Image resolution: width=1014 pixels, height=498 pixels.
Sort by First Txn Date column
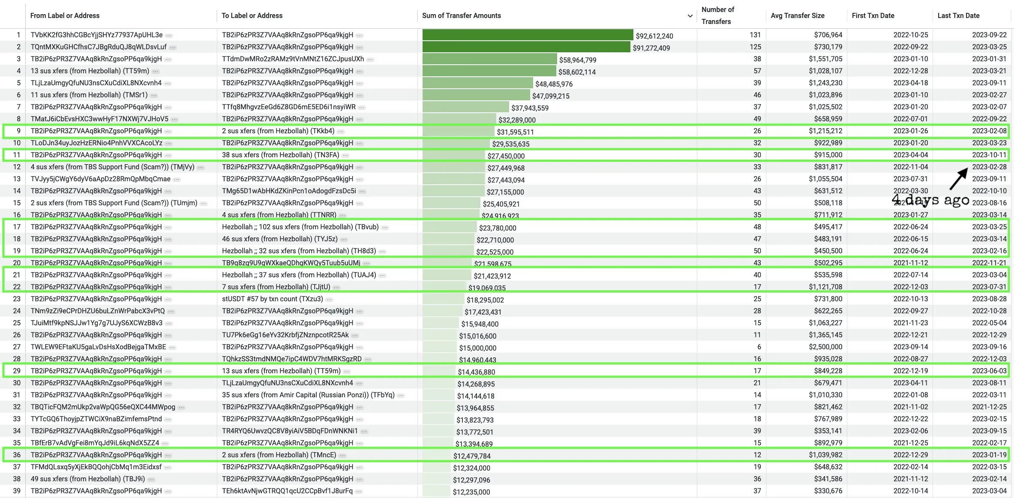coord(873,15)
